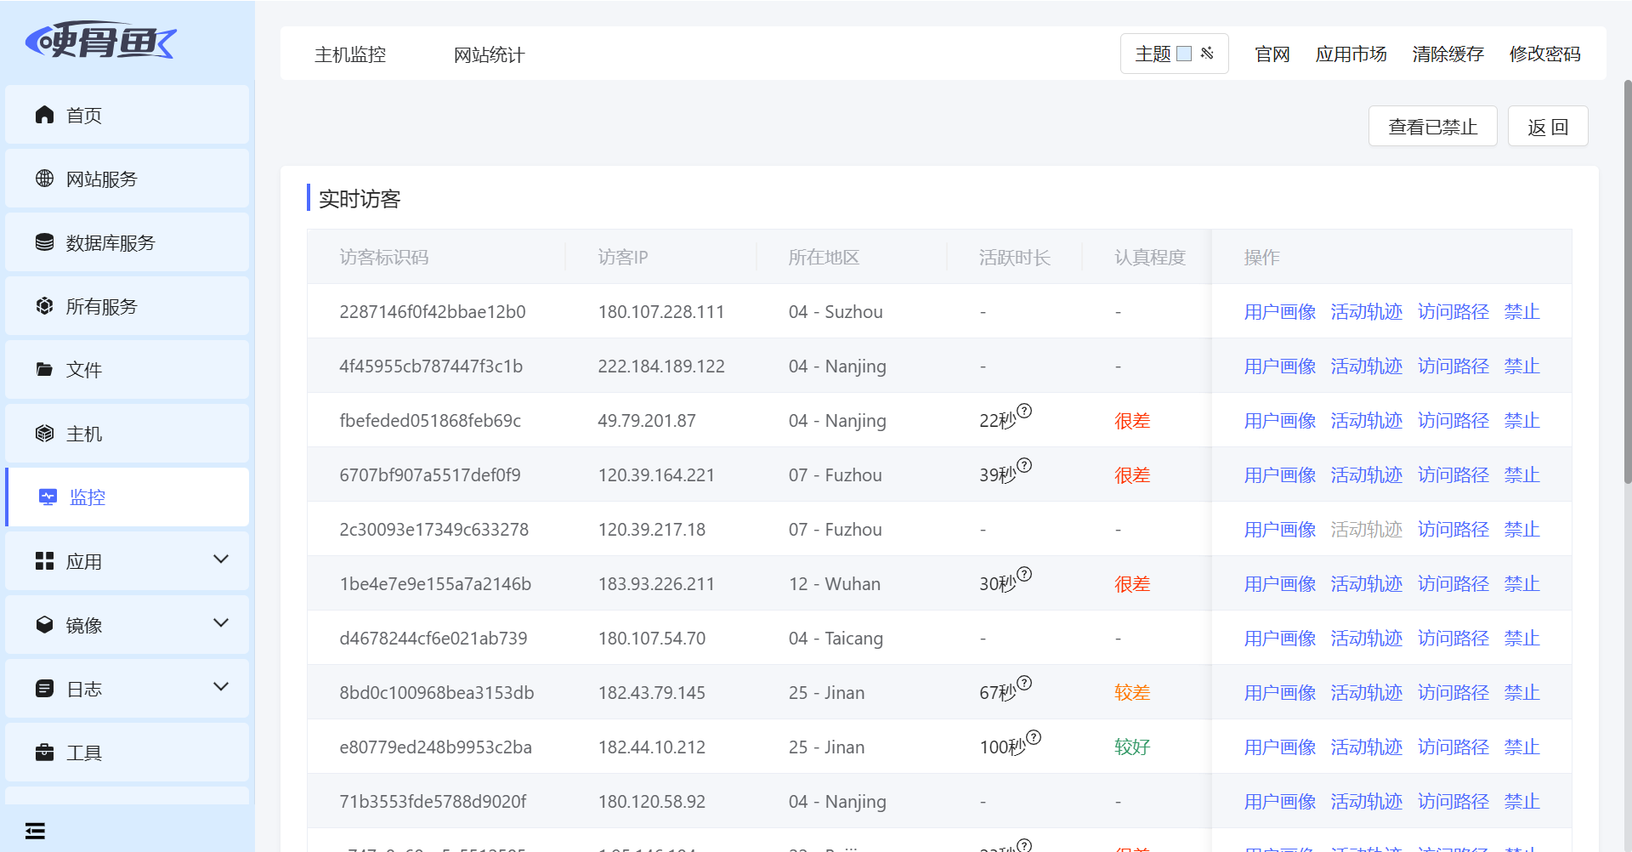Click the folder icon for 文件

[44, 369]
